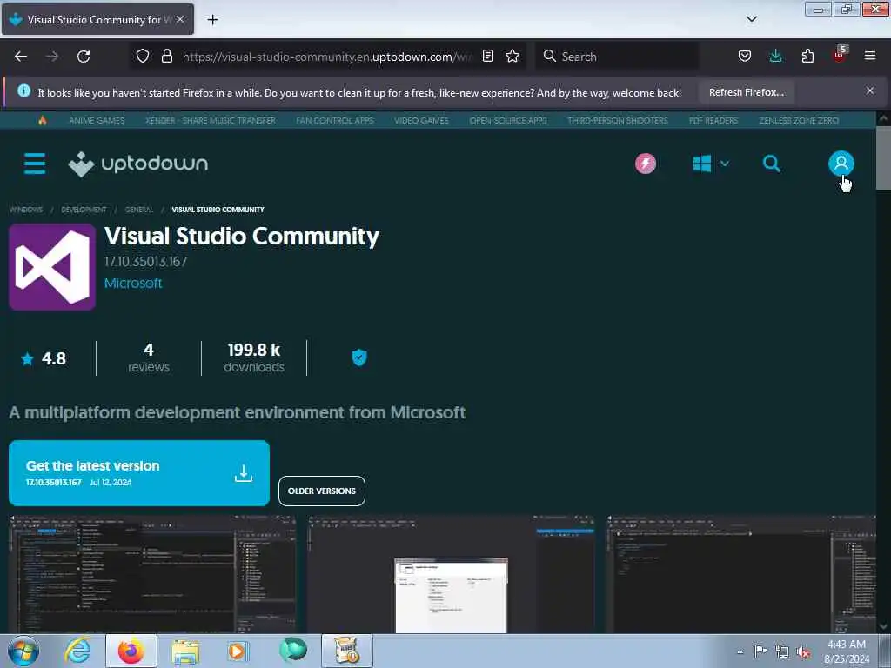Open FAN CONTROL APPS link

point(335,120)
